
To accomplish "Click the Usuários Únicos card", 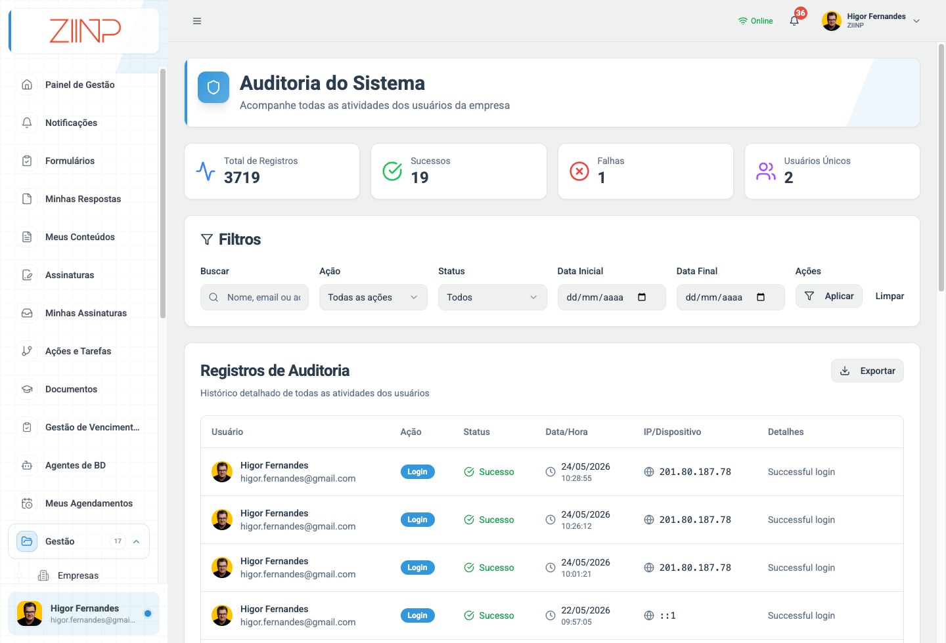I will [x=832, y=171].
